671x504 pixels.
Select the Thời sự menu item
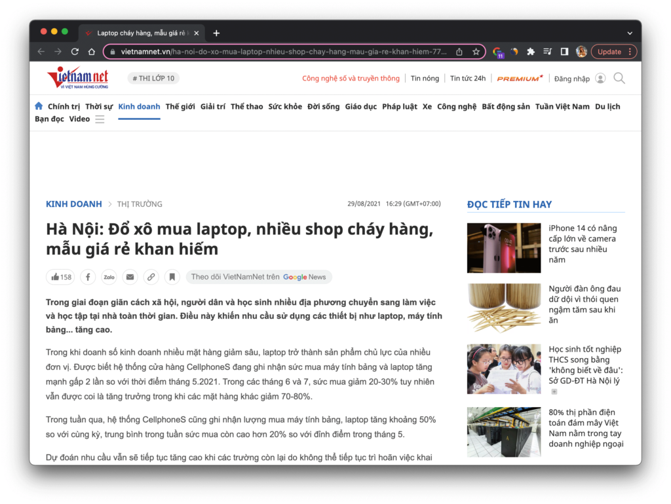(99, 107)
